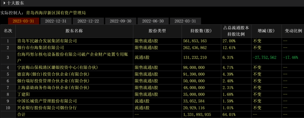Select holding value 131,232,210
Screen dimensions: 304x118
pyautogui.click(x=195, y=57)
